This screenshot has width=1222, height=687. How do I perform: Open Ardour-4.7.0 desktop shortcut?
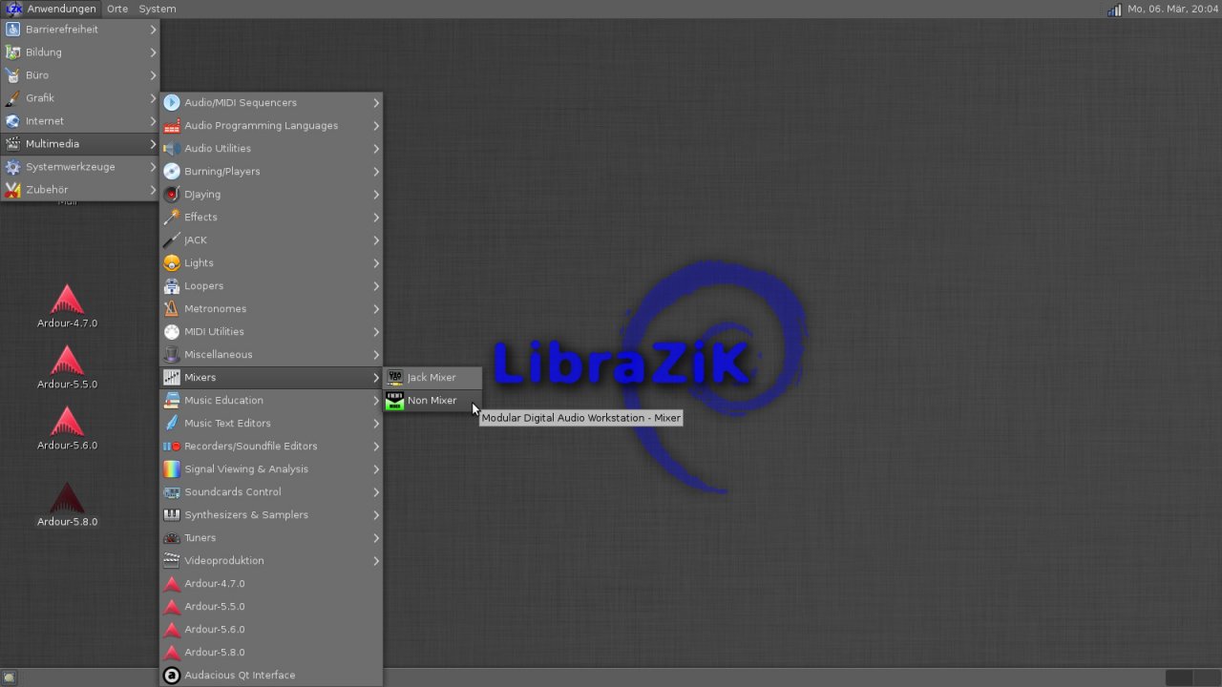pos(67,306)
